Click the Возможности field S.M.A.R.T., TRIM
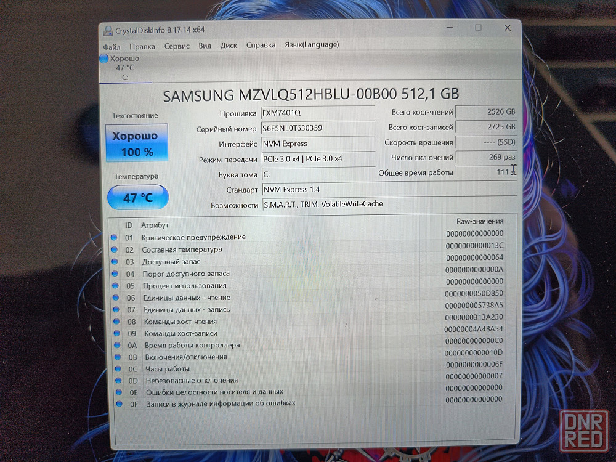616x462 pixels. click(390, 204)
